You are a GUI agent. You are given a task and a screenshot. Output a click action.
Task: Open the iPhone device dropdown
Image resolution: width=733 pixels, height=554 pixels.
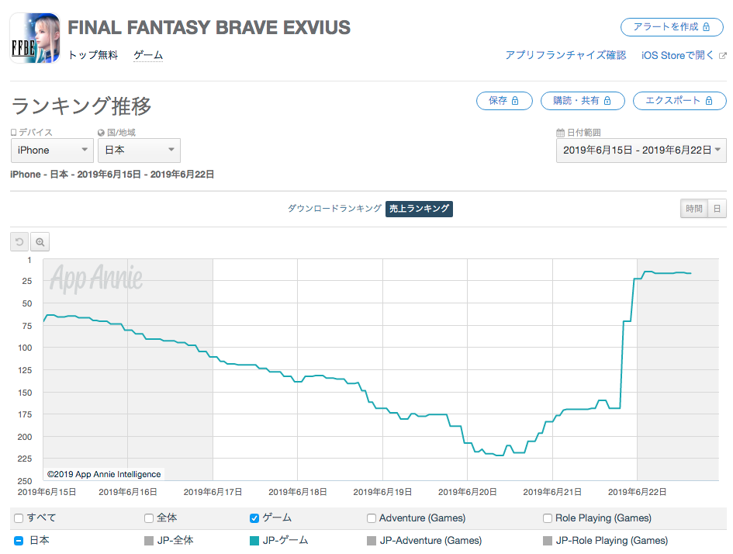point(52,151)
